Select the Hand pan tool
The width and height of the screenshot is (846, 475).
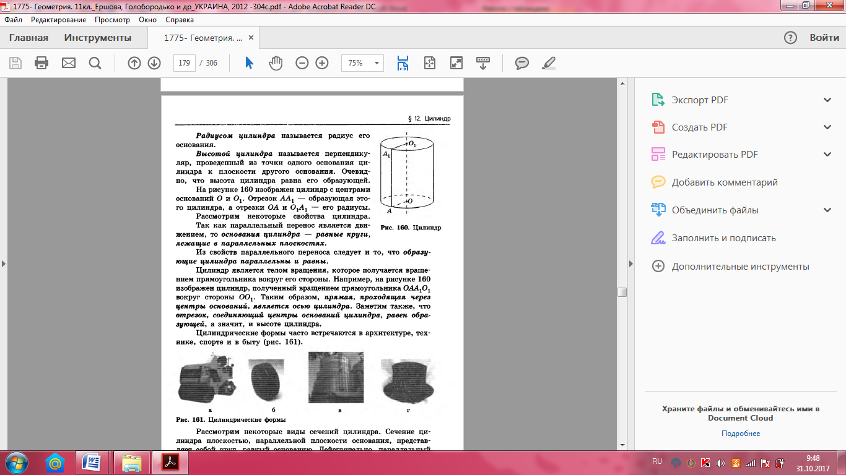pos(276,63)
